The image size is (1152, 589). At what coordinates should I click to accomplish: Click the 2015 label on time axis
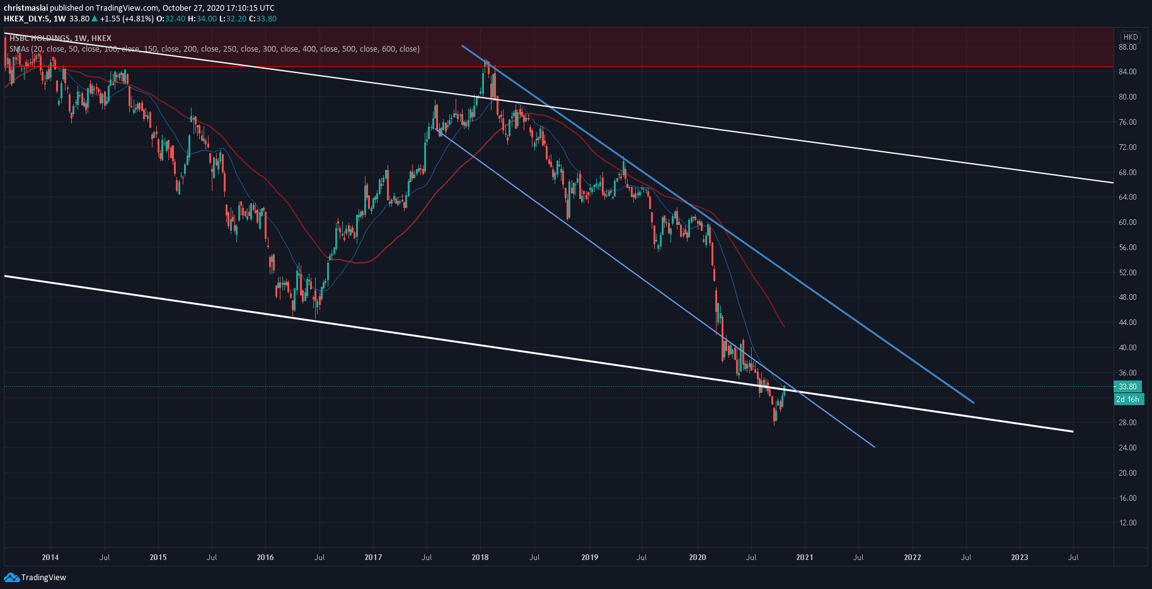coord(158,558)
